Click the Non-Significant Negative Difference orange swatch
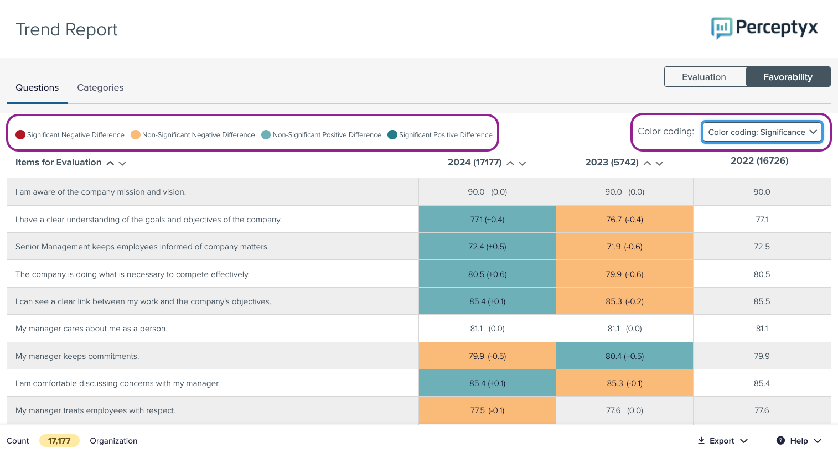This screenshot has width=838, height=453. tap(136, 134)
